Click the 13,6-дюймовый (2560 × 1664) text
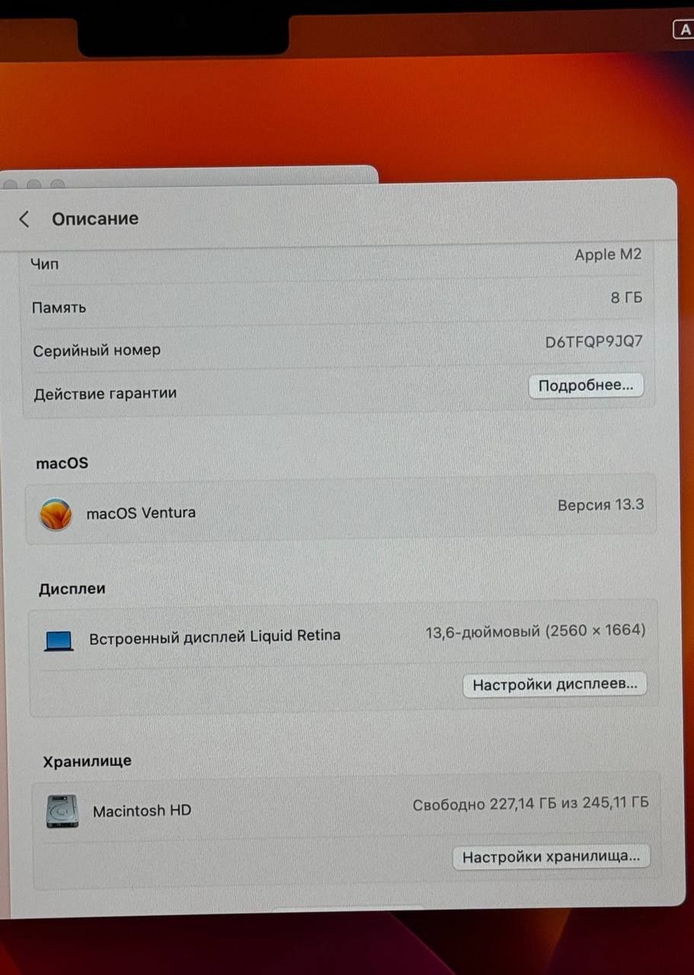 point(536,631)
